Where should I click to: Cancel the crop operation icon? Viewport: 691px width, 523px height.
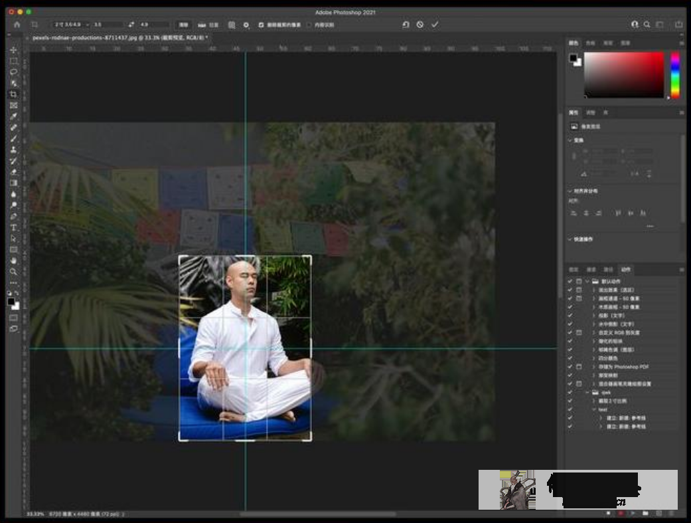tap(420, 25)
